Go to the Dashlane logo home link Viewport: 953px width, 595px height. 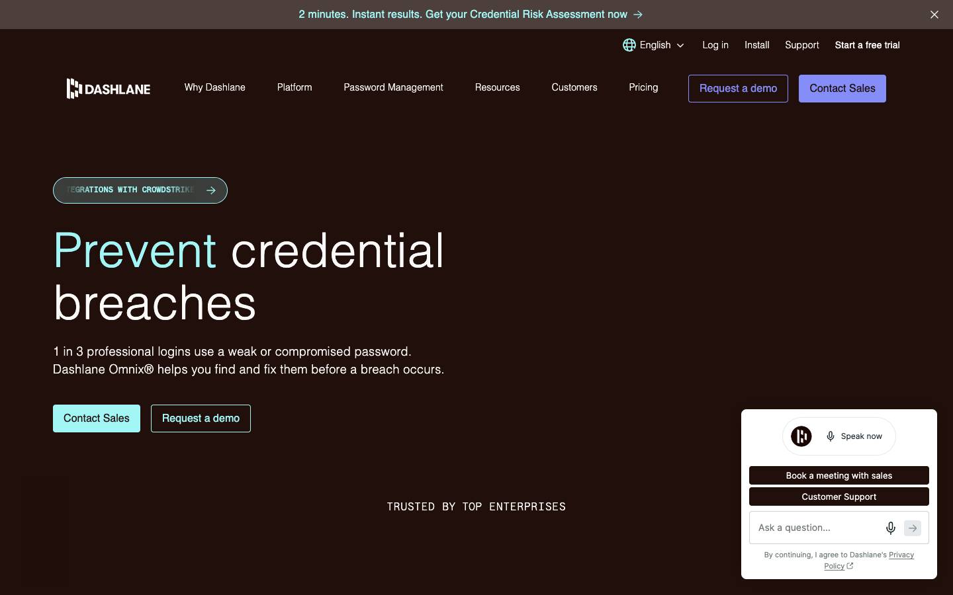[x=109, y=89]
